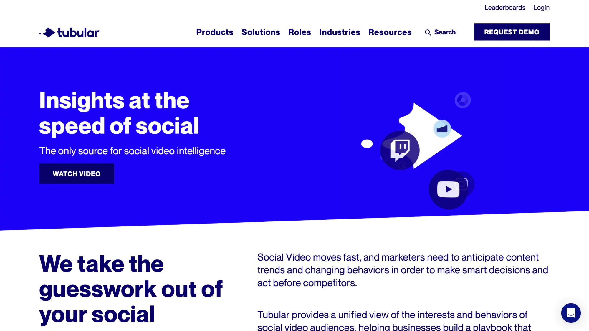Screen dimensions: 589x331
Task: Click the Login link top right
Action: pyautogui.click(x=541, y=8)
